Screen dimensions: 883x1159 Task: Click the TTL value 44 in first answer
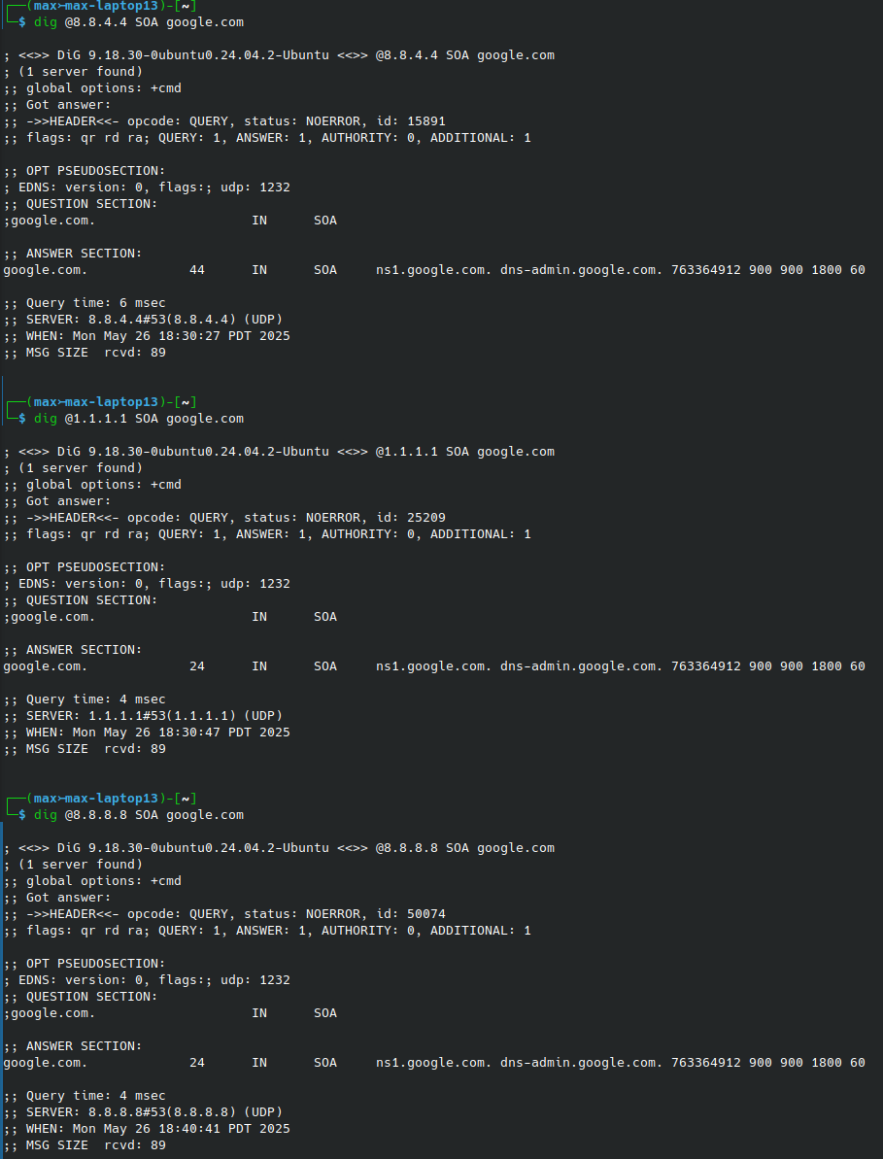(x=197, y=270)
